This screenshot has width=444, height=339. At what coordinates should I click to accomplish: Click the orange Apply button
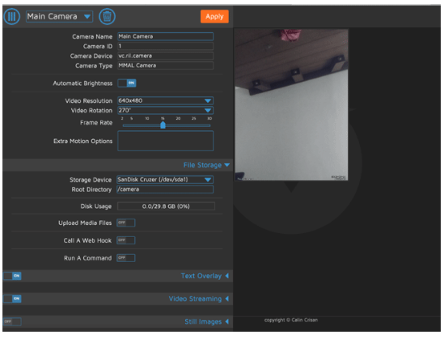tap(214, 16)
